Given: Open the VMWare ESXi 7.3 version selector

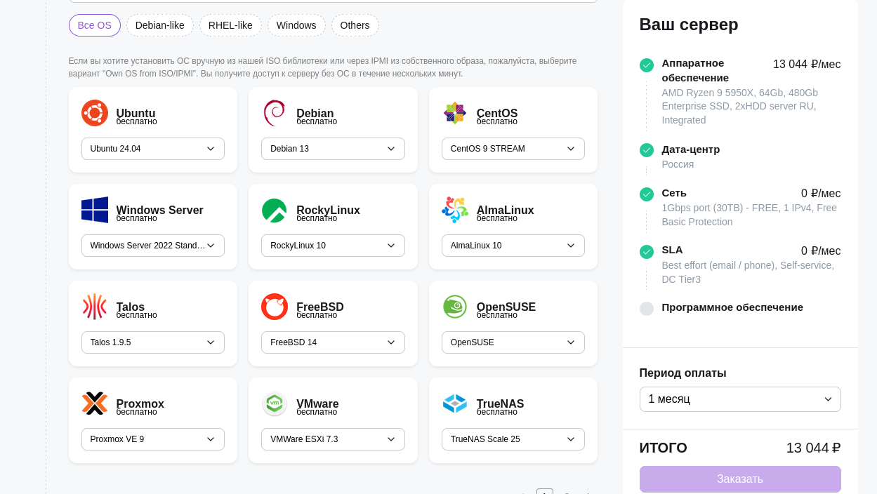Looking at the screenshot, I should coord(333,439).
